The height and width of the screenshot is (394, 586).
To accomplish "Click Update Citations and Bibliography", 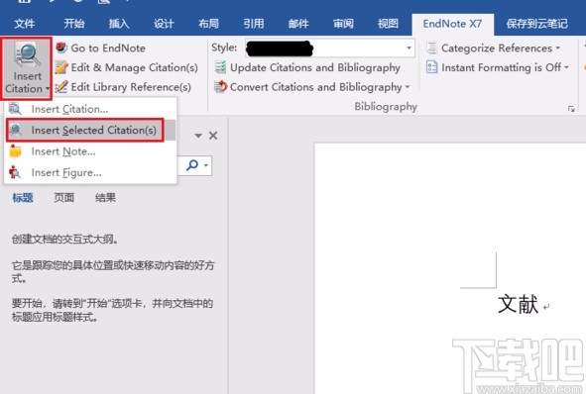I will [307, 67].
